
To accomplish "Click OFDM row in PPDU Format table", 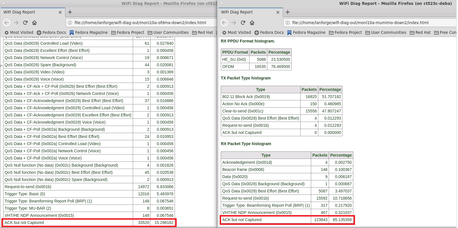I will 256,67.
